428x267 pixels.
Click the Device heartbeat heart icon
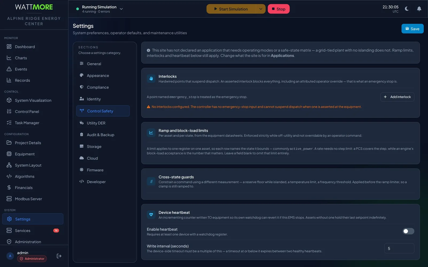click(x=151, y=215)
